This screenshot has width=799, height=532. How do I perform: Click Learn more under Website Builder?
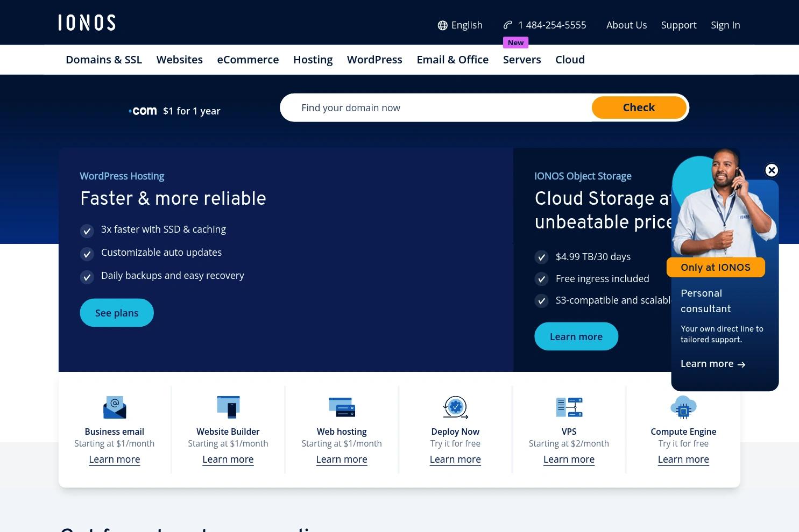coord(228,459)
